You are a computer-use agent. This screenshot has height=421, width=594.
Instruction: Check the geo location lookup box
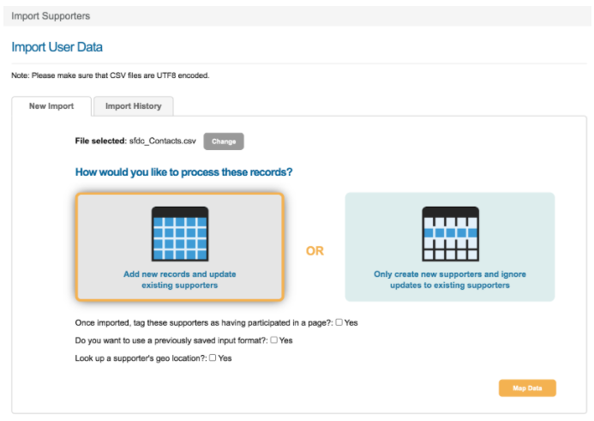[x=213, y=358]
